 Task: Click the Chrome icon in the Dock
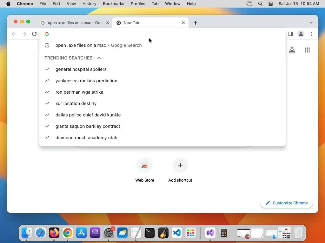point(68,233)
